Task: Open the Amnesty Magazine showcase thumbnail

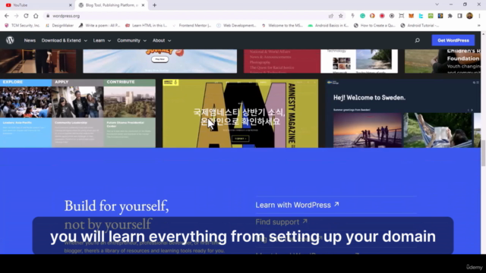Action: pyautogui.click(x=240, y=113)
